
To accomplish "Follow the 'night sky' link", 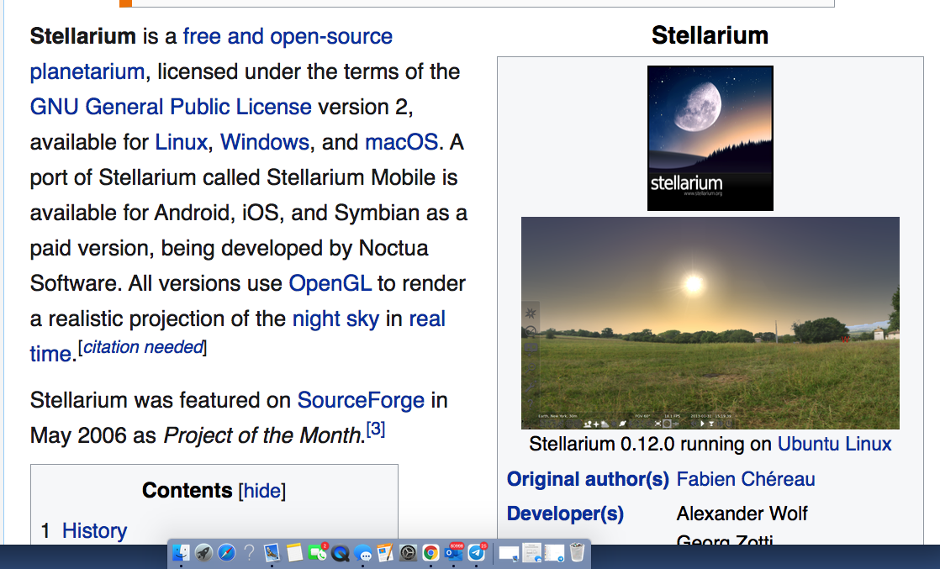I will tap(335, 319).
